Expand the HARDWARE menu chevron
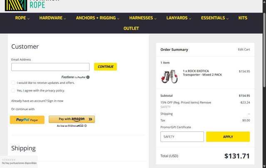Screen dimensions: 266x168 click(65, 18)
